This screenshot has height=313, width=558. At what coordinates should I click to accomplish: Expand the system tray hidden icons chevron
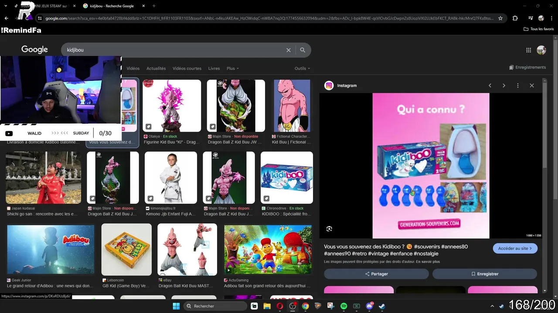pyautogui.click(x=493, y=306)
